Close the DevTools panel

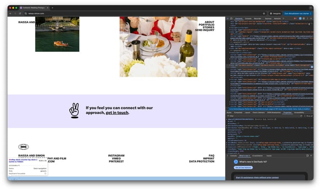(x=311, y=19)
